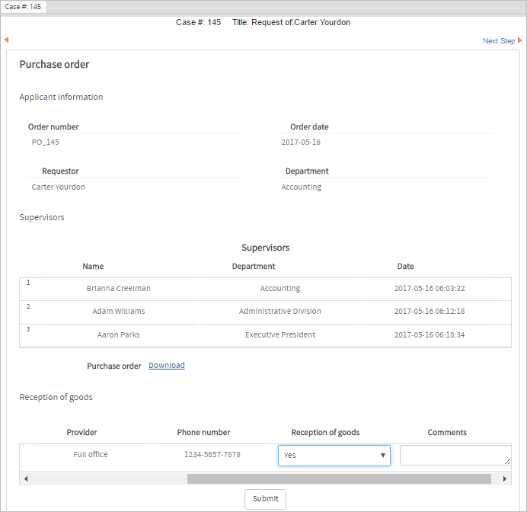Open the Reception of goods dropdown
This screenshot has width=527, height=512.
tap(334, 456)
